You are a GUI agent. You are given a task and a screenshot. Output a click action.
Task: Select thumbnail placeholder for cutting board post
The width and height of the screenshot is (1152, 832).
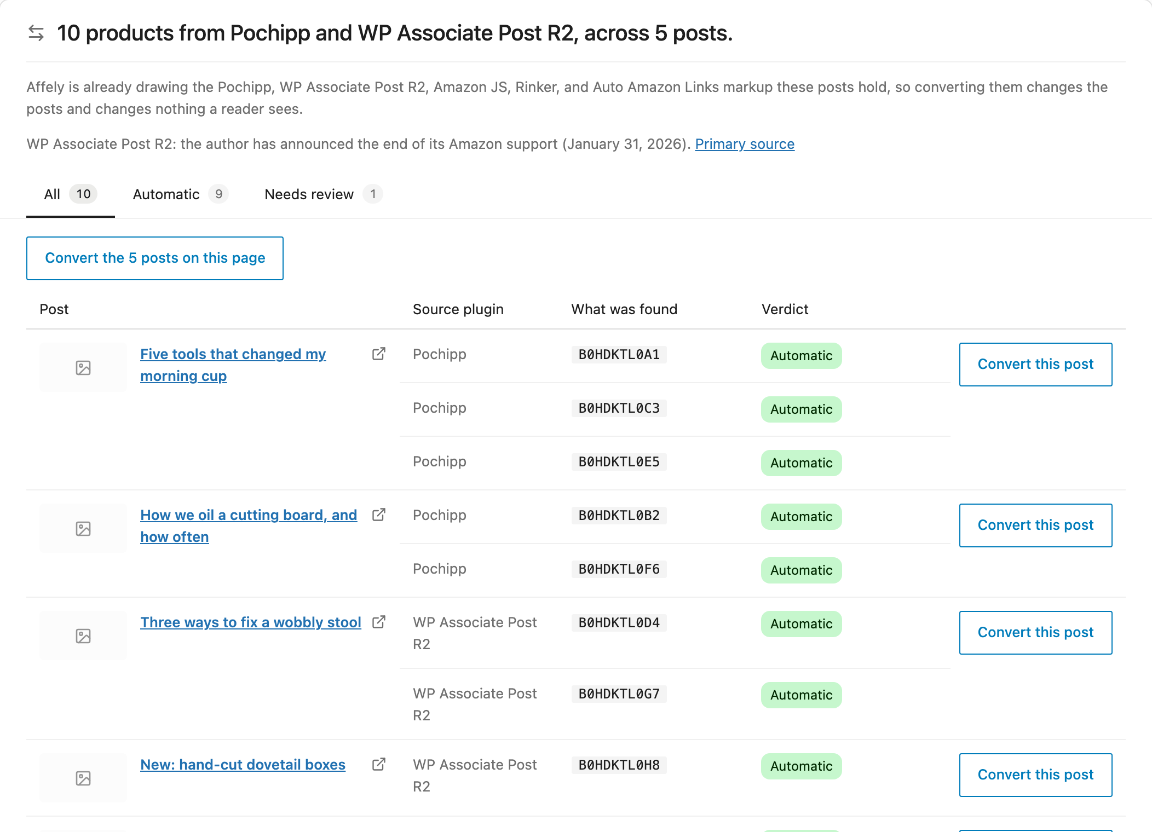[x=83, y=528]
